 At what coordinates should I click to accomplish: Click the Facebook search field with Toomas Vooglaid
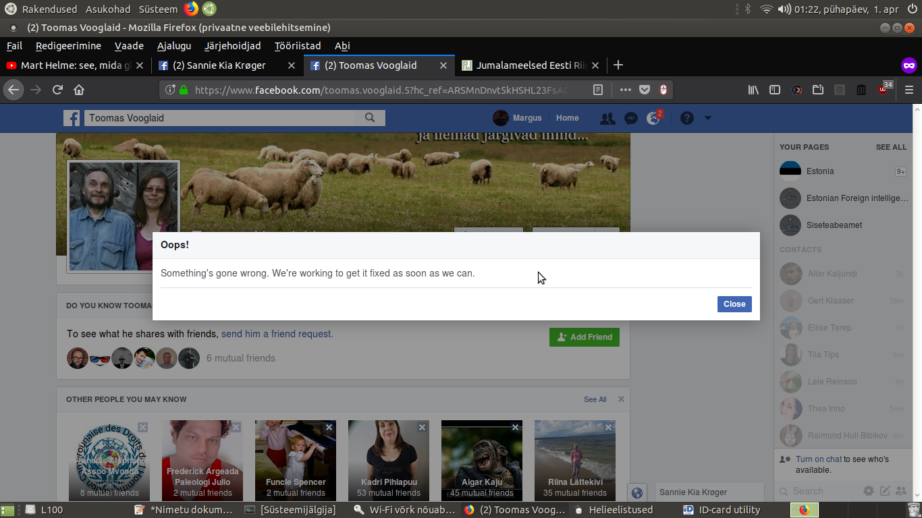pyautogui.click(x=219, y=118)
